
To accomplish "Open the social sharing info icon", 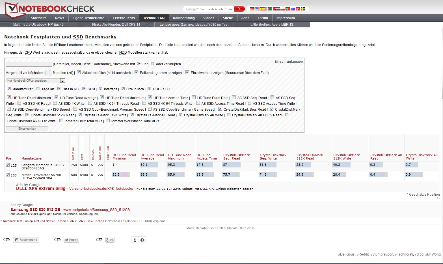I will coord(135,240).
